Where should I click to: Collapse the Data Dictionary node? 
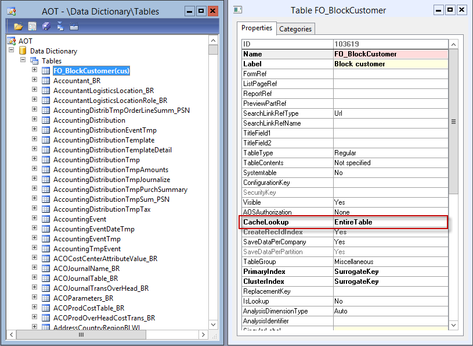point(12,50)
